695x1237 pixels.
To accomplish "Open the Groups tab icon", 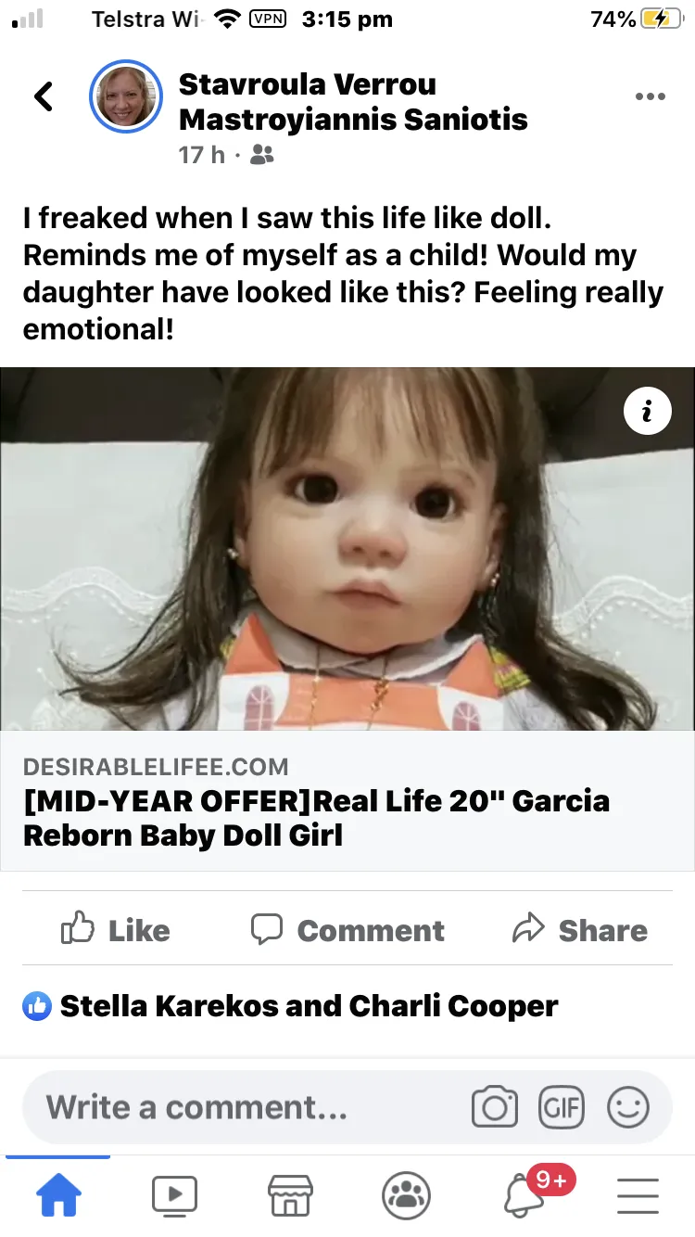I will click(406, 1195).
